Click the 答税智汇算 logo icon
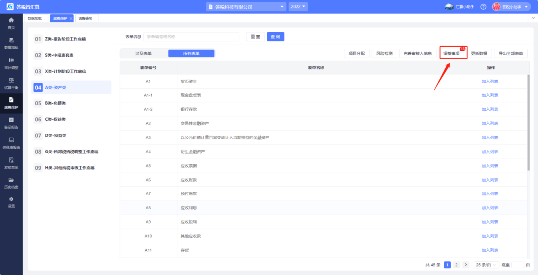The image size is (538, 275). click(10, 7)
